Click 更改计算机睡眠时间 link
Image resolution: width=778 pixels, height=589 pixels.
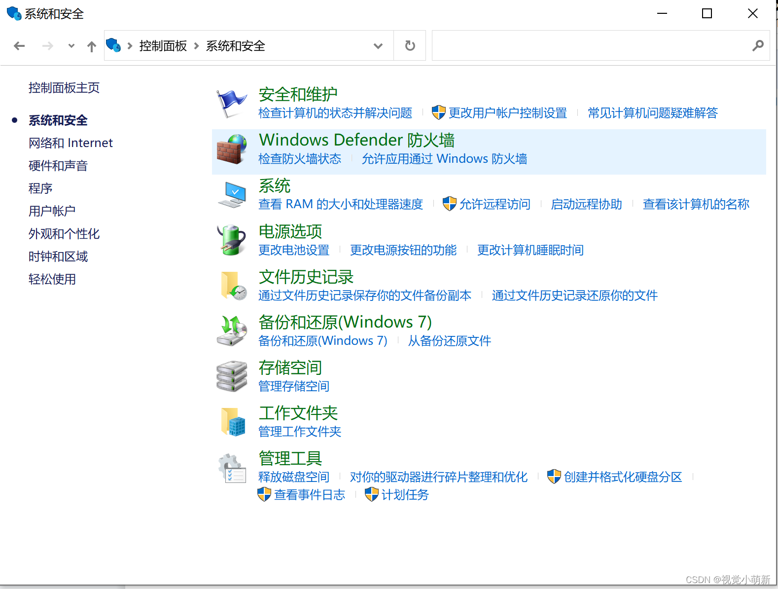(530, 250)
